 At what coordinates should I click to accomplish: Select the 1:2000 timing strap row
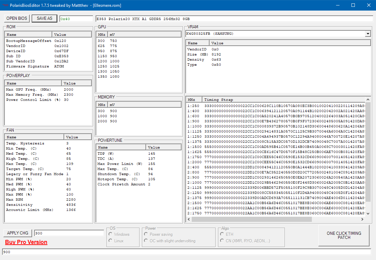click(276, 162)
